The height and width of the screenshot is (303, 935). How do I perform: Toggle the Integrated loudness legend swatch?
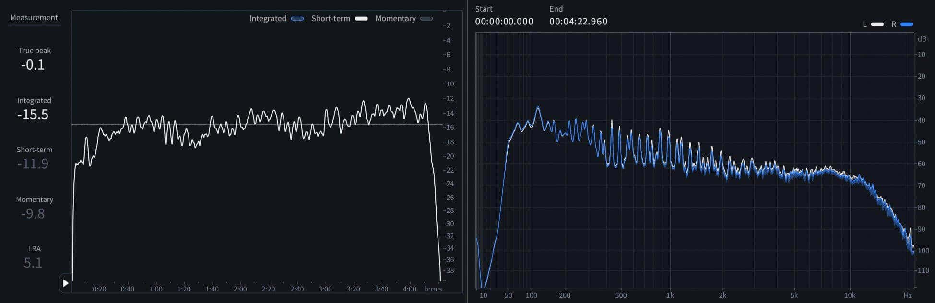point(297,19)
